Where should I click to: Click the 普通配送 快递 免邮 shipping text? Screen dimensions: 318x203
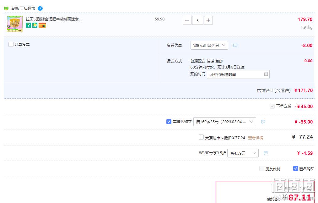(x=207, y=61)
